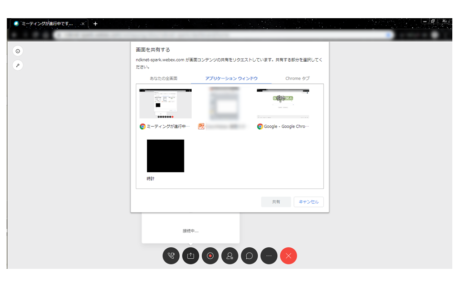Screen dimensions: 459x287
Task: Click the 接続中... status text
Action: pyautogui.click(x=191, y=231)
